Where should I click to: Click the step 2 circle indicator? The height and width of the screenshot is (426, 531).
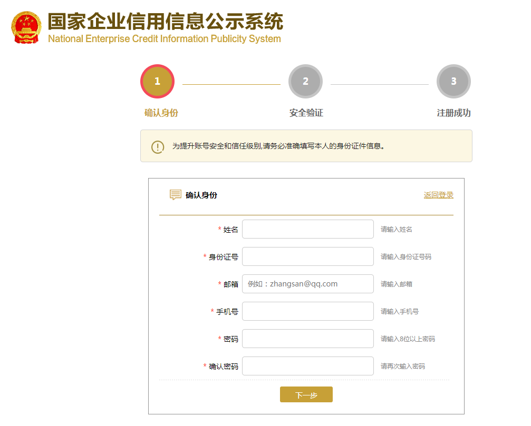click(x=305, y=82)
